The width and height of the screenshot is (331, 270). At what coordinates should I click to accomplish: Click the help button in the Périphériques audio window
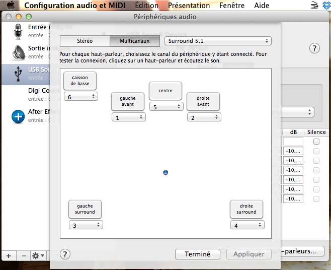click(314, 48)
